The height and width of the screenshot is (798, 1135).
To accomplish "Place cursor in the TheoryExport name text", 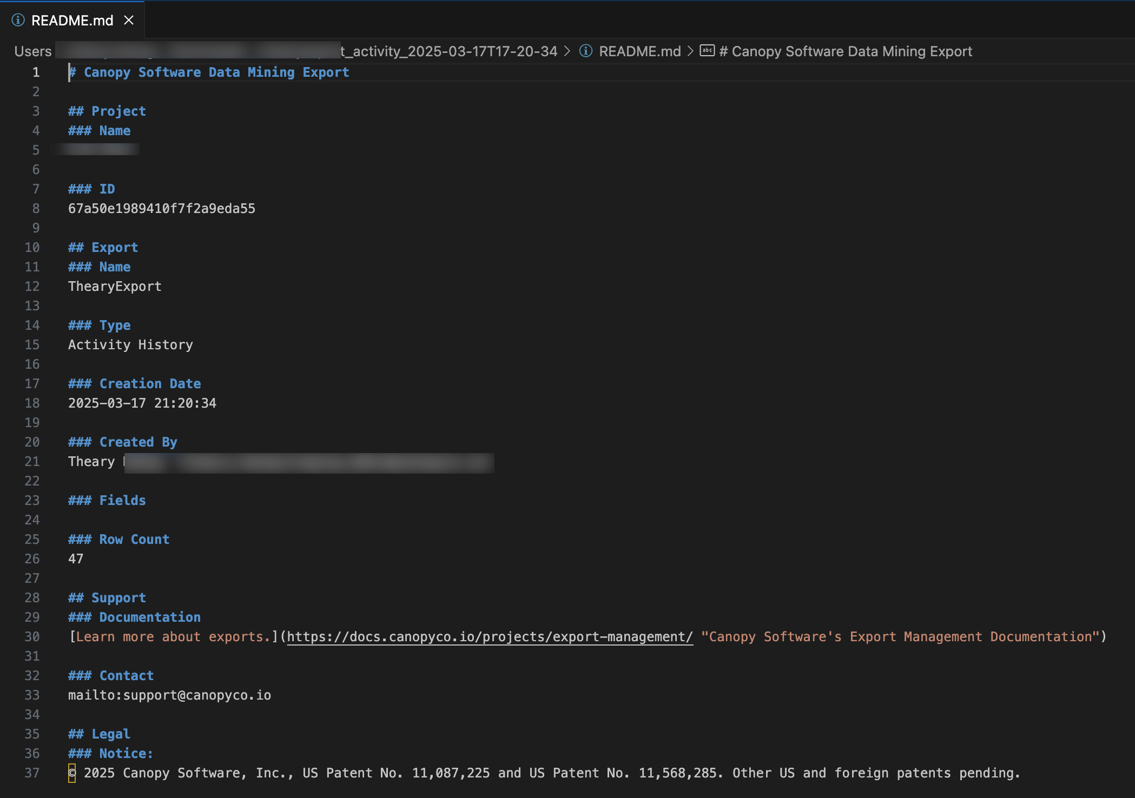I will click(114, 286).
